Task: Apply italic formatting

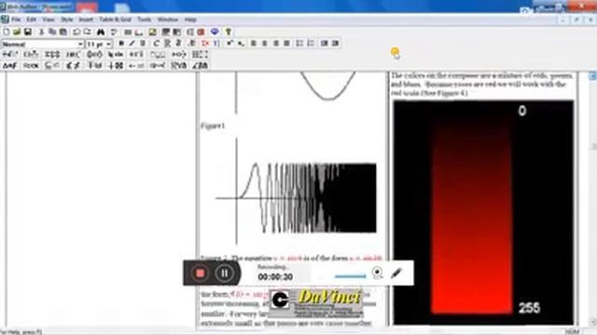Action: click(x=132, y=44)
